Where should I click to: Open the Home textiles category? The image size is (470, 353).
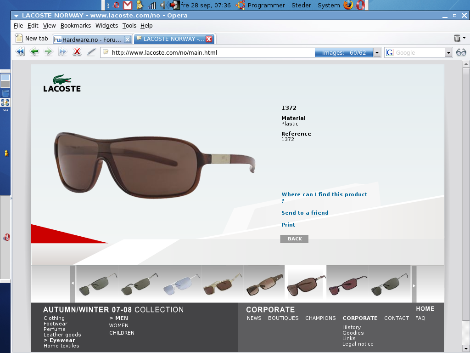click(61, 346)
